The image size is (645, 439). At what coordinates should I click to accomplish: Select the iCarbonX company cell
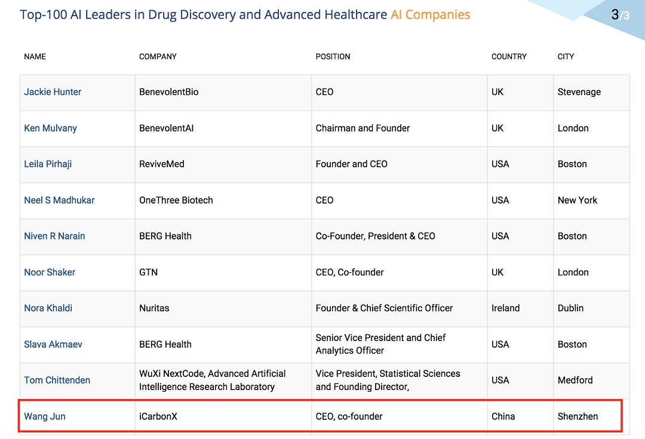[x=223, y=416]
